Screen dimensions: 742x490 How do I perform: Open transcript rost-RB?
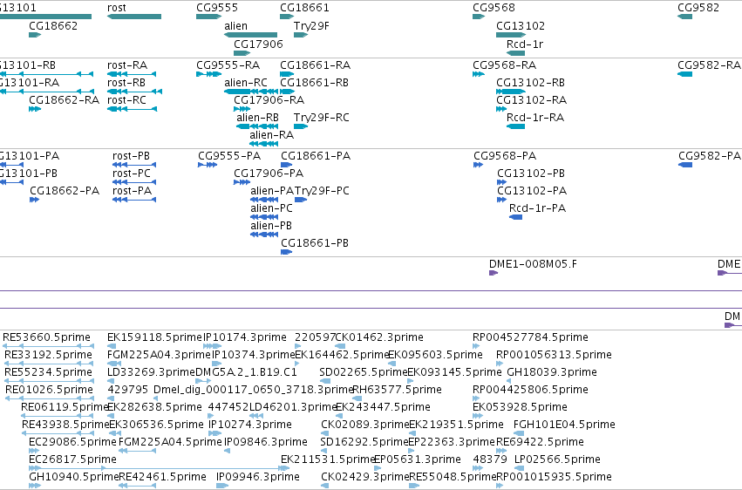tap(126, 83)
